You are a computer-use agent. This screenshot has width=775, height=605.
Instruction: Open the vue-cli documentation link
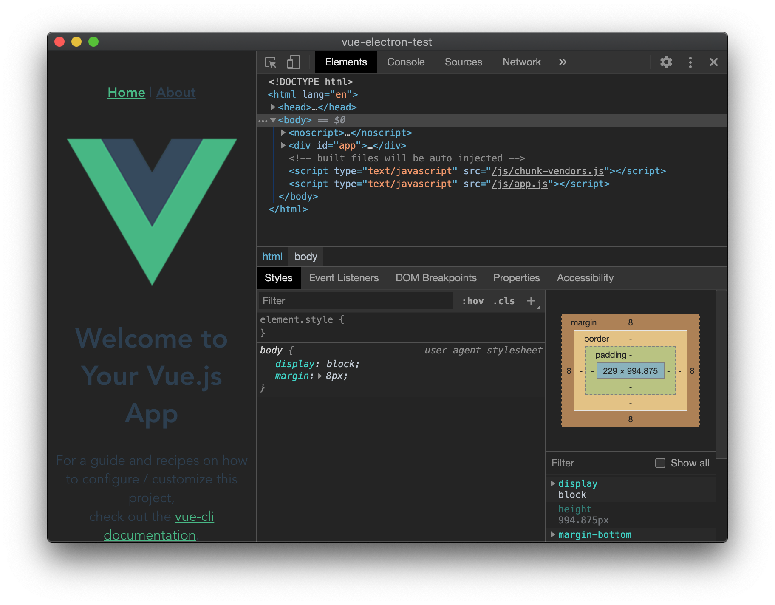coord(159,526)
